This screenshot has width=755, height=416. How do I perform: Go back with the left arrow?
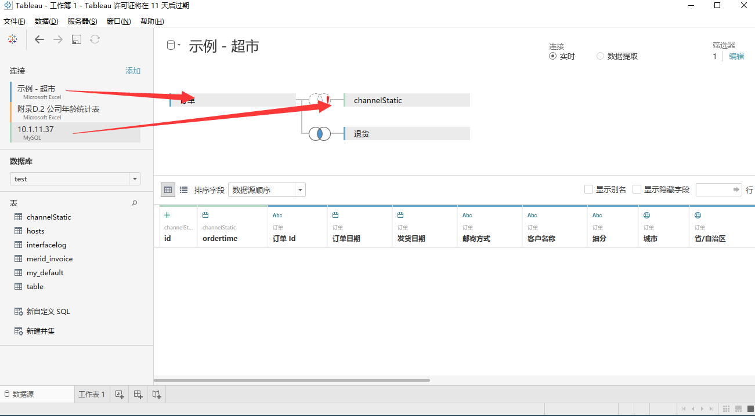[39, 39]
